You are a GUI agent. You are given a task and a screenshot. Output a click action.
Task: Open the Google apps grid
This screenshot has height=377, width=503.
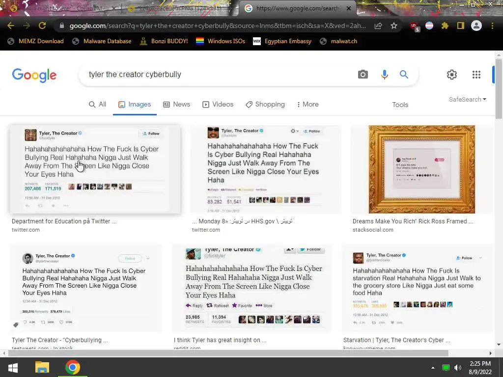click(x=476, y=75)
